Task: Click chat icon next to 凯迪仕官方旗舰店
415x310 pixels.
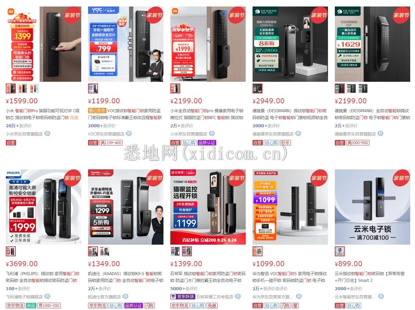Action: pos(125,297)
